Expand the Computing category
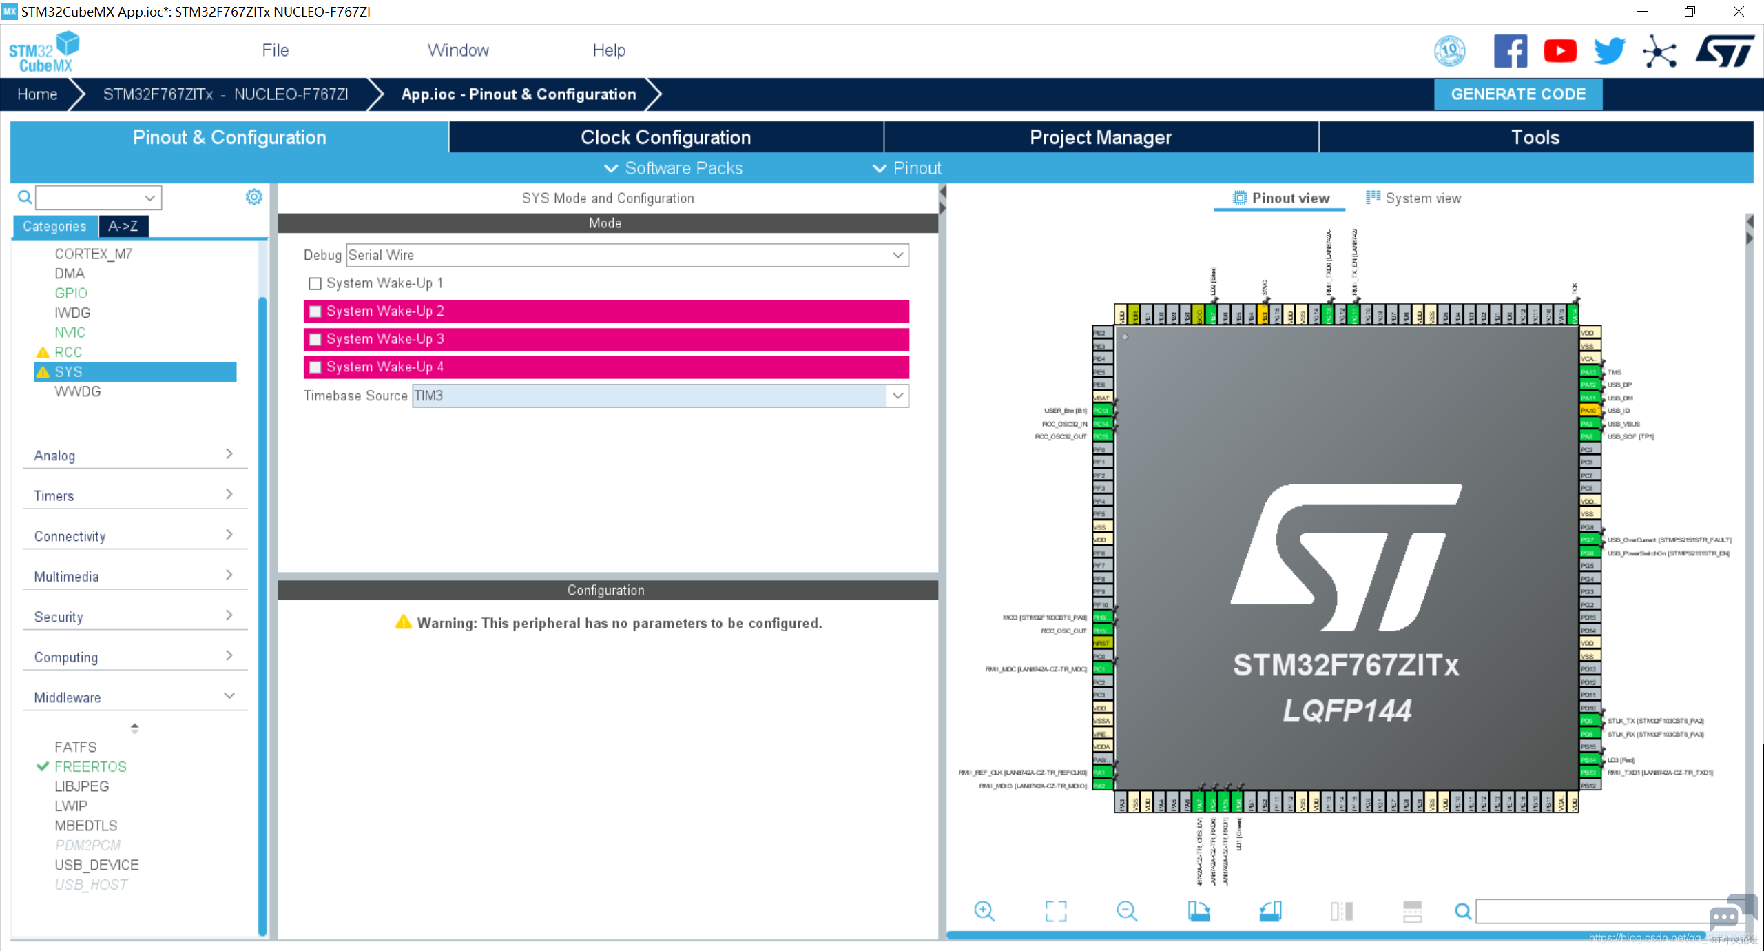 [134, 657]
